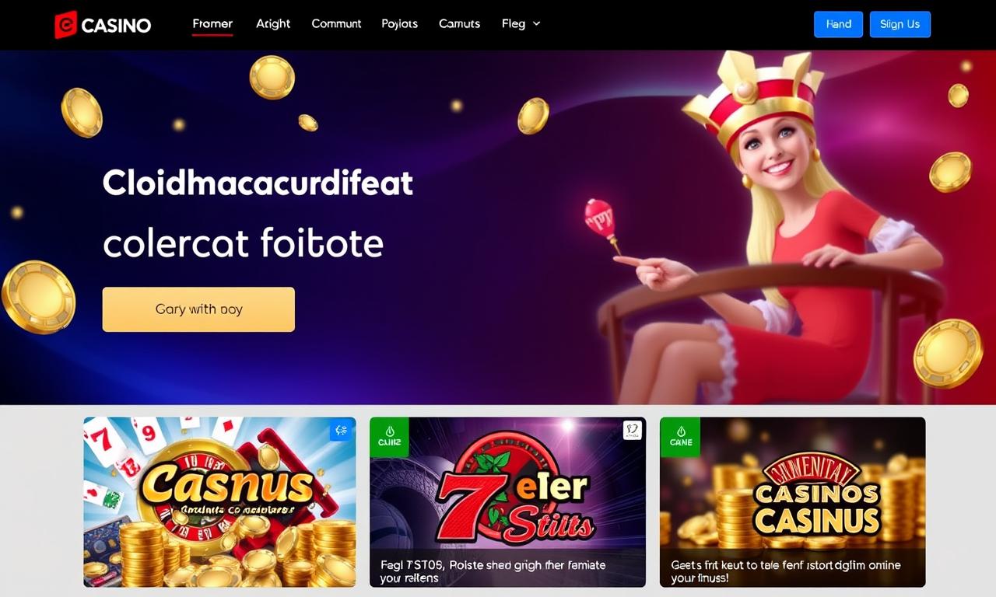The height and width of the screenshot is (597, 996).
Task: Click the blue badge icon on Casnus card
Action: pos(341,430)
